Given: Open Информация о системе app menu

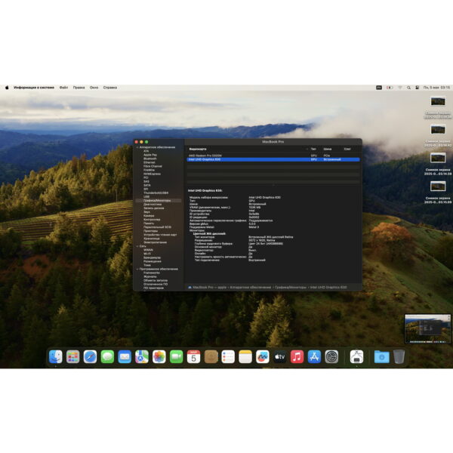Looking at the screenshot, I should pos(34,88).
